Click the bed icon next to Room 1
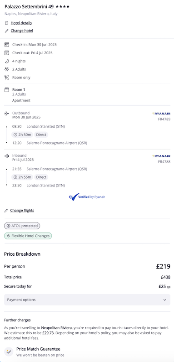 pyautogui.click(x=7, y=89)
